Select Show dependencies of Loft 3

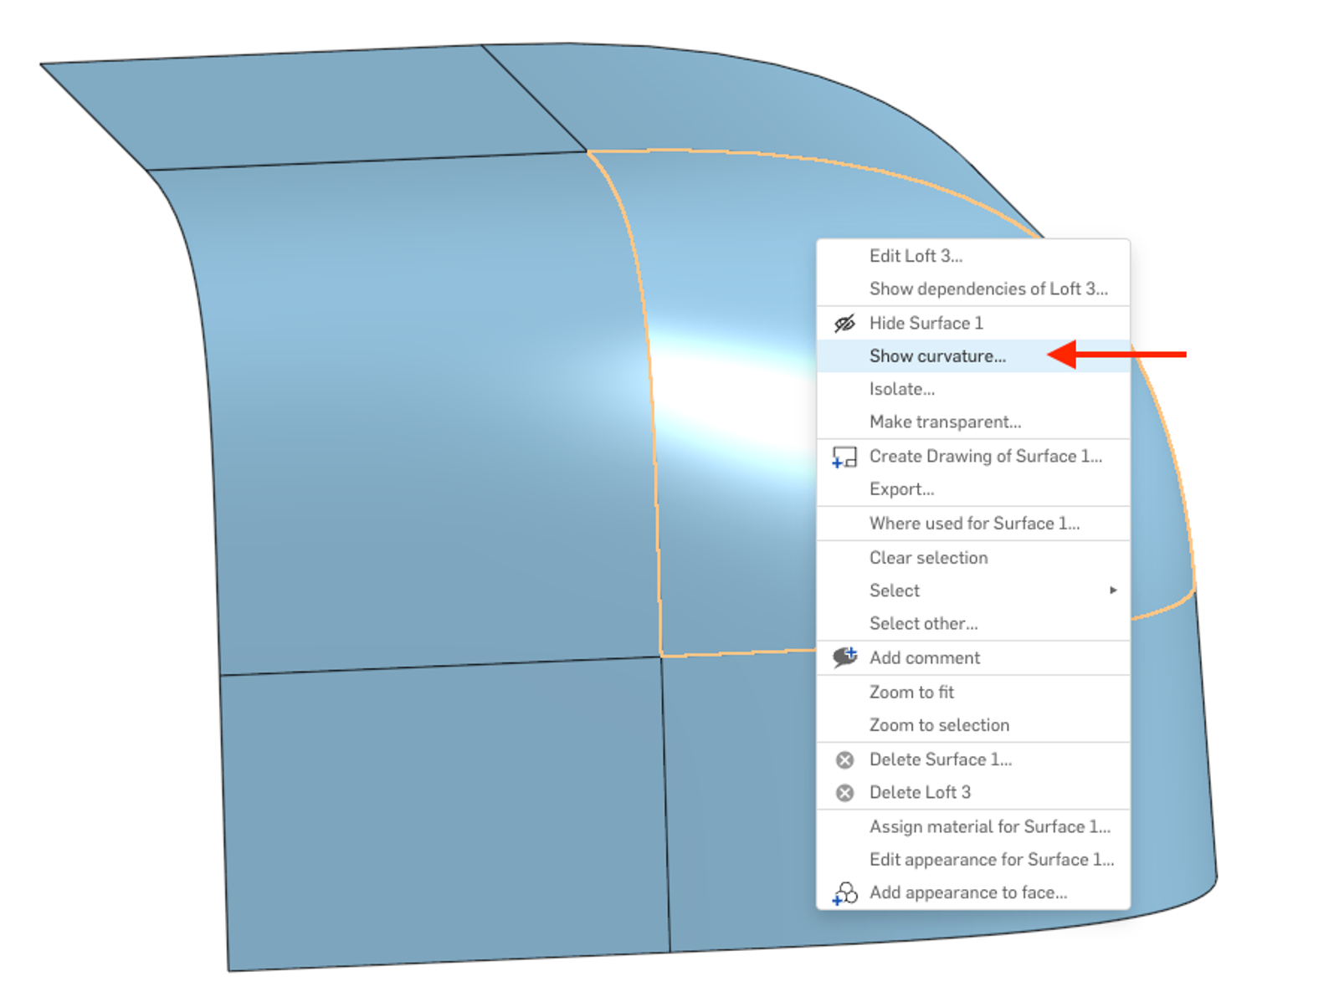(988, 289)
